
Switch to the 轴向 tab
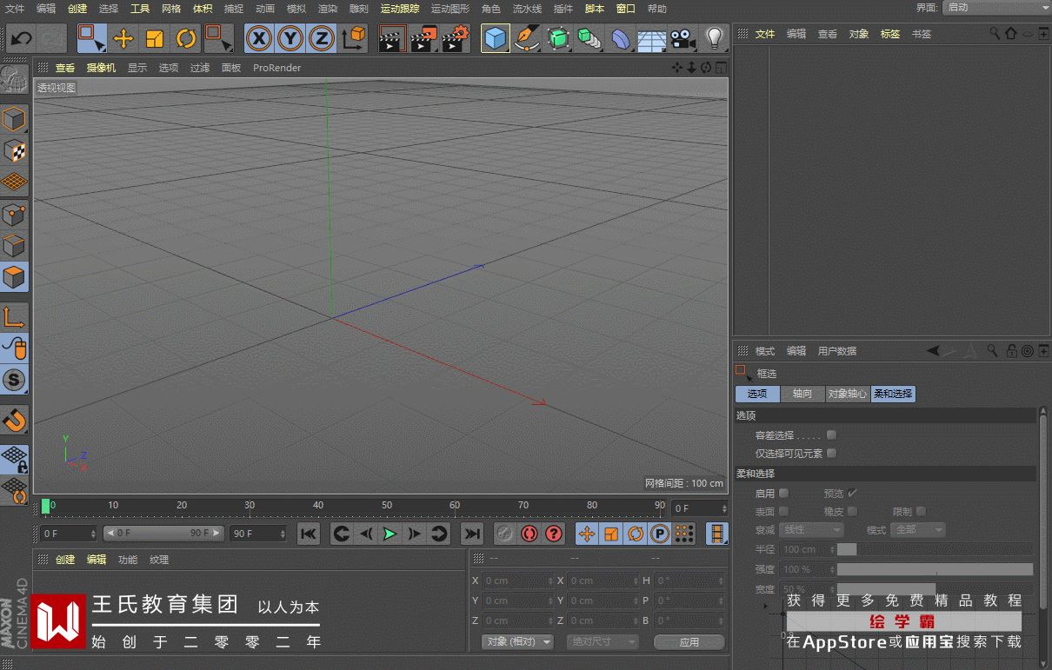802,394
